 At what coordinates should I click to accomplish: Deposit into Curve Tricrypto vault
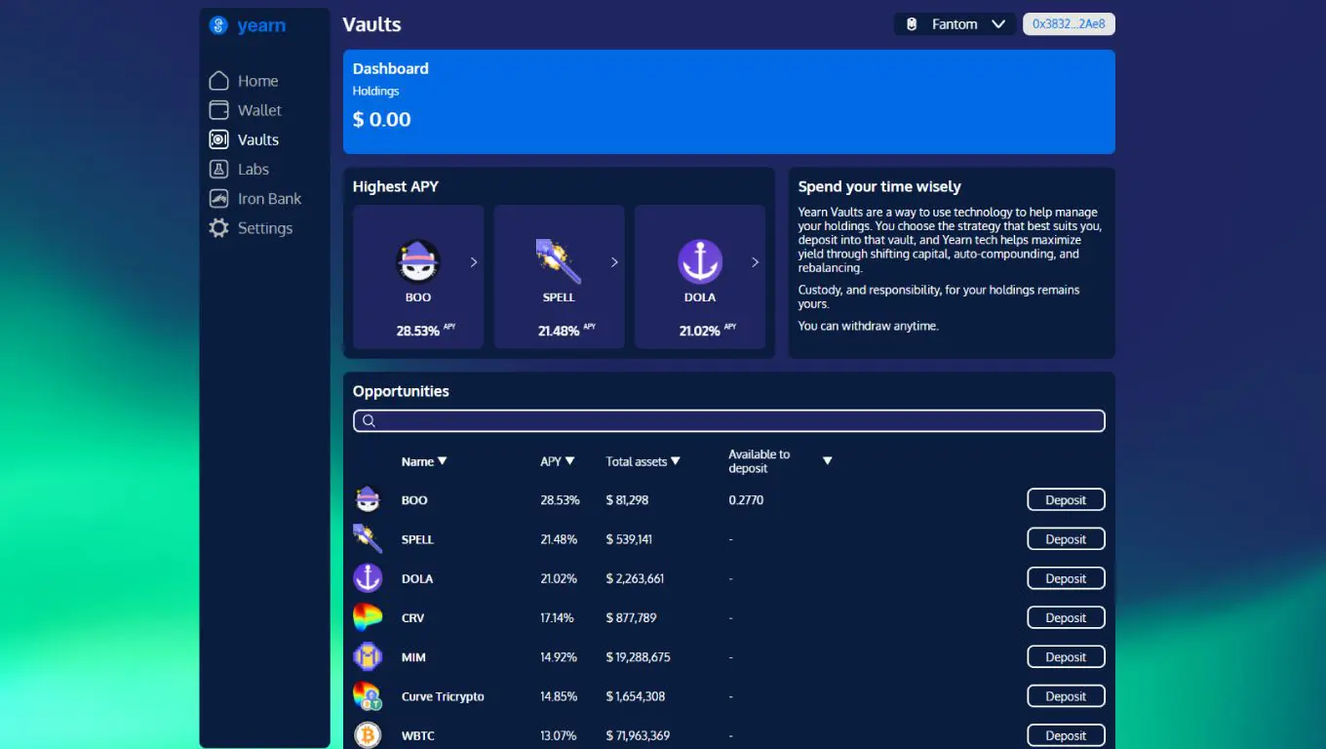pyautogui.click(x=1066, y=696)
